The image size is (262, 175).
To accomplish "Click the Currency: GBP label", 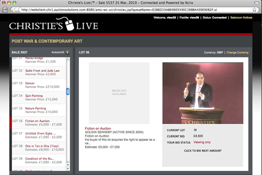I will pos(213,52).
